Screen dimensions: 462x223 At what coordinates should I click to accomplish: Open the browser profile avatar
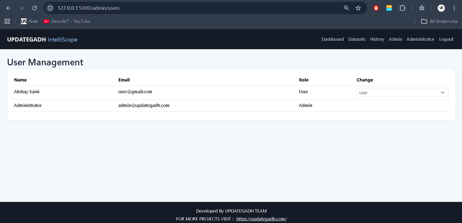[441, 8]
